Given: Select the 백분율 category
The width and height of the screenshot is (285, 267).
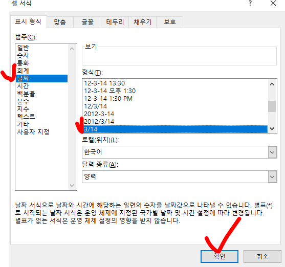Looking at the screenshot, I should point(41,94).
